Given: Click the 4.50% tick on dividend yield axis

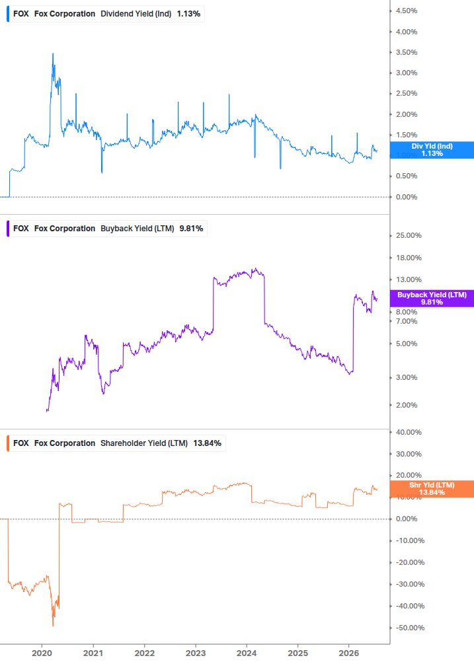Looking at the screenshot, I should [406, 11].
